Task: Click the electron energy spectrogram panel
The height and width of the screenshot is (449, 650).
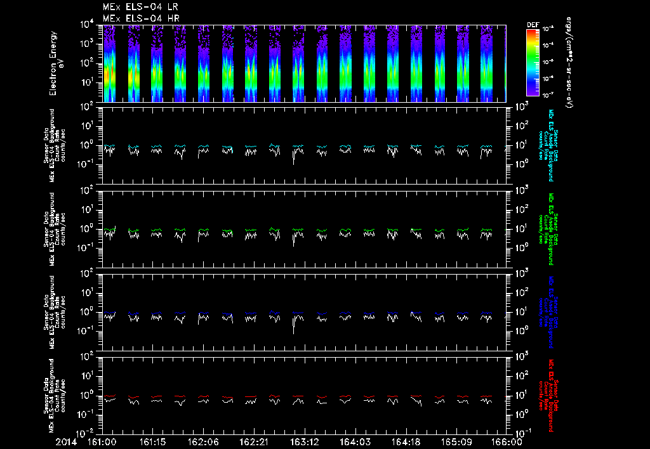Action: [304, 63]
